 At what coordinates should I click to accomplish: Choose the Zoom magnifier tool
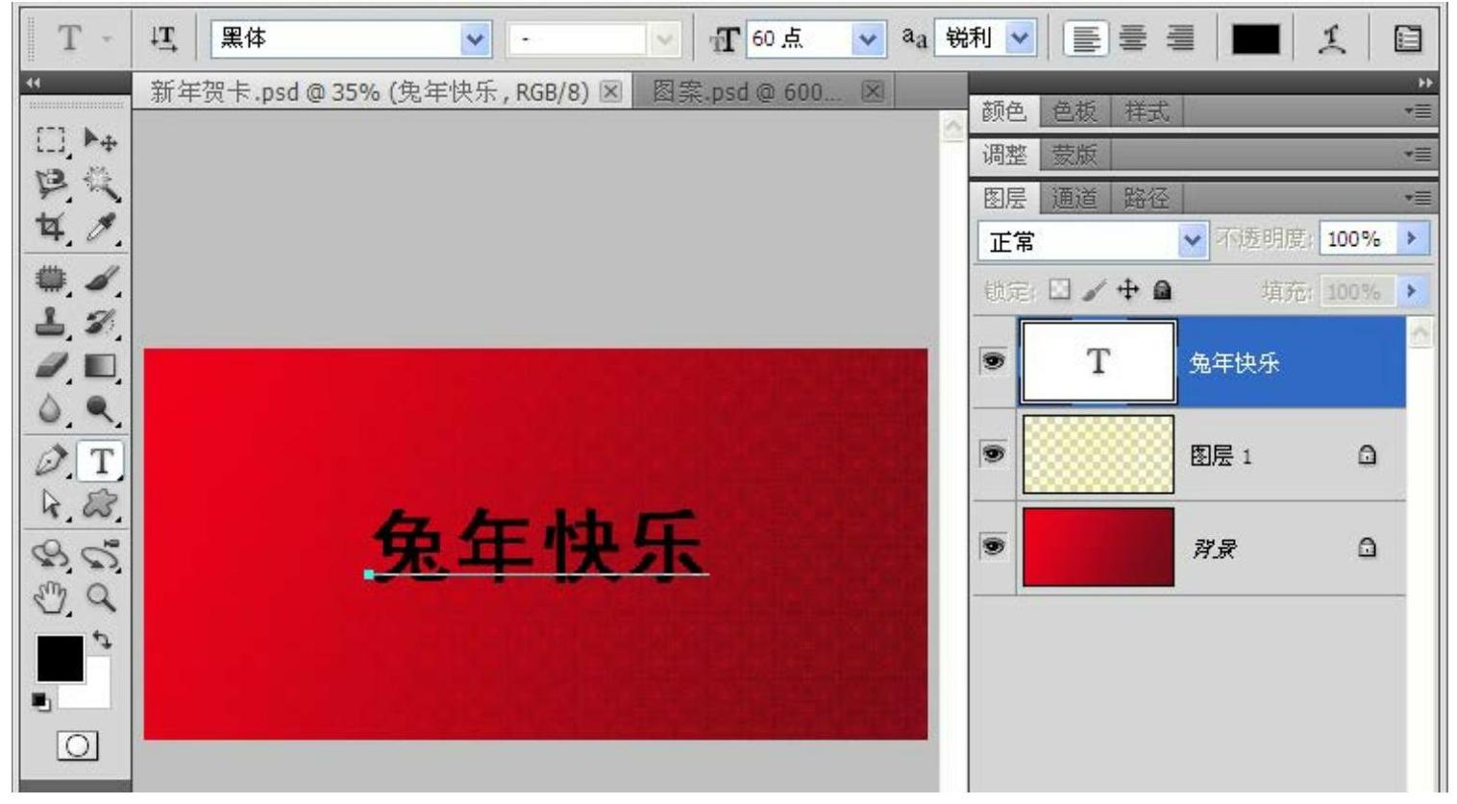click(101, 598)
